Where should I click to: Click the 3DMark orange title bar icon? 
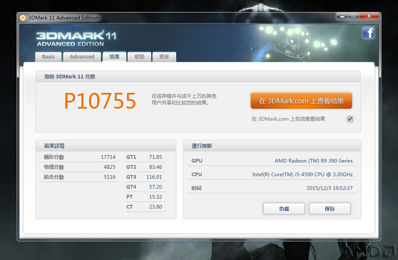point(23,18)
